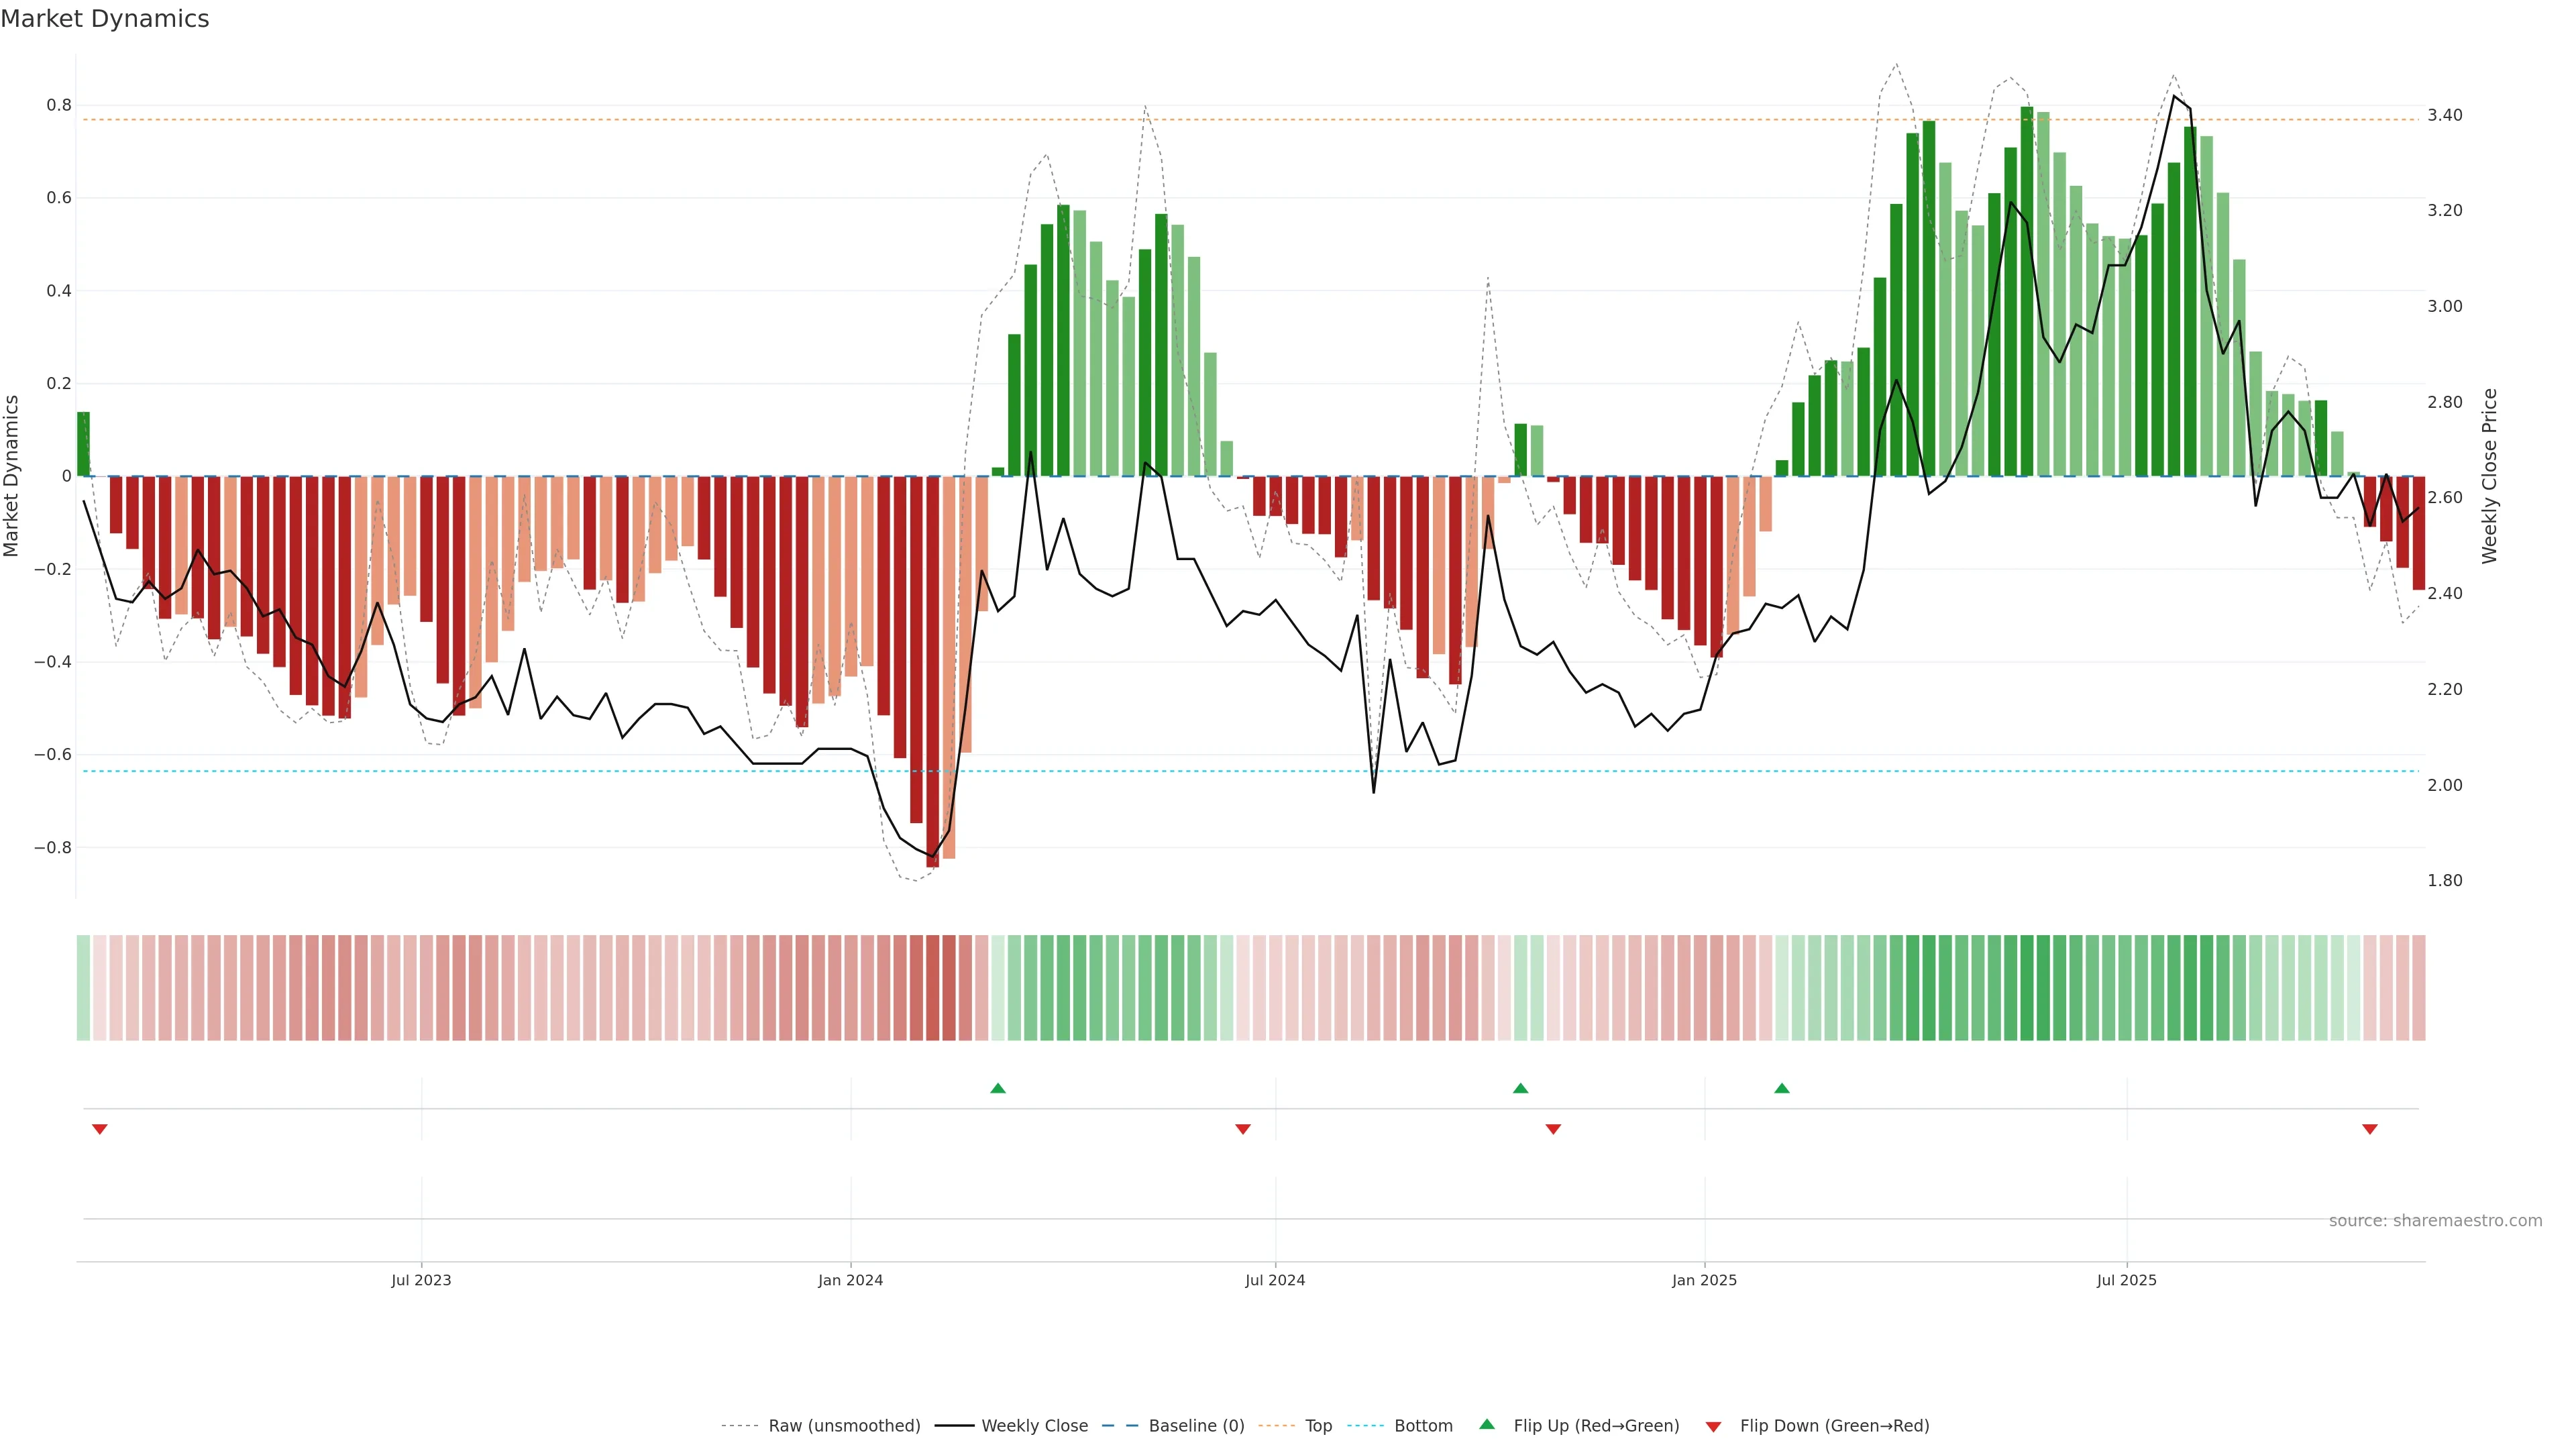Click the source sharemaestro.com text
2576x1449 pixels.
click(x=2435, y=1221)
